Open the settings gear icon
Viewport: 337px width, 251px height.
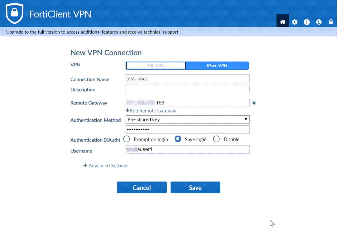point(295,22)
